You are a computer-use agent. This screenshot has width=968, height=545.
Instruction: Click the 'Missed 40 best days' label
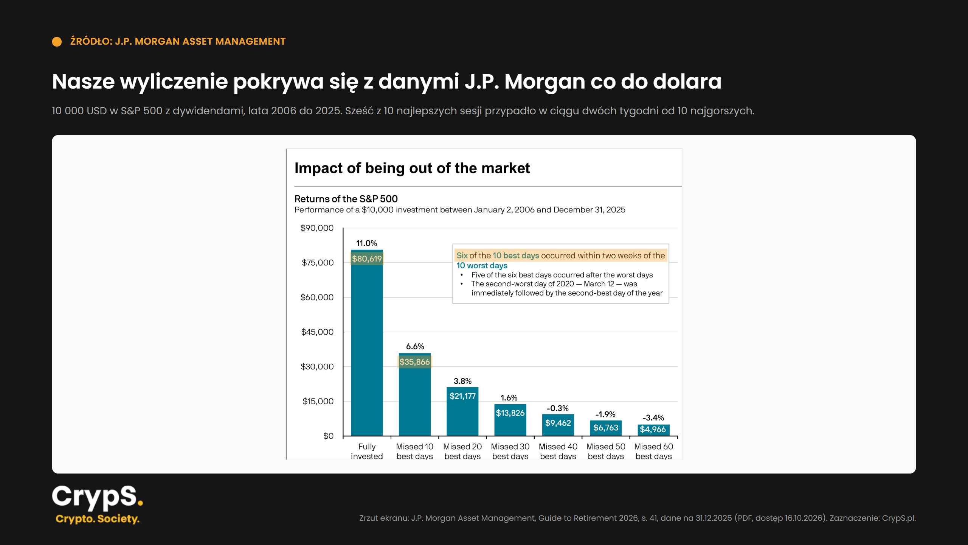pyautogui.click(x=558, y=451)
